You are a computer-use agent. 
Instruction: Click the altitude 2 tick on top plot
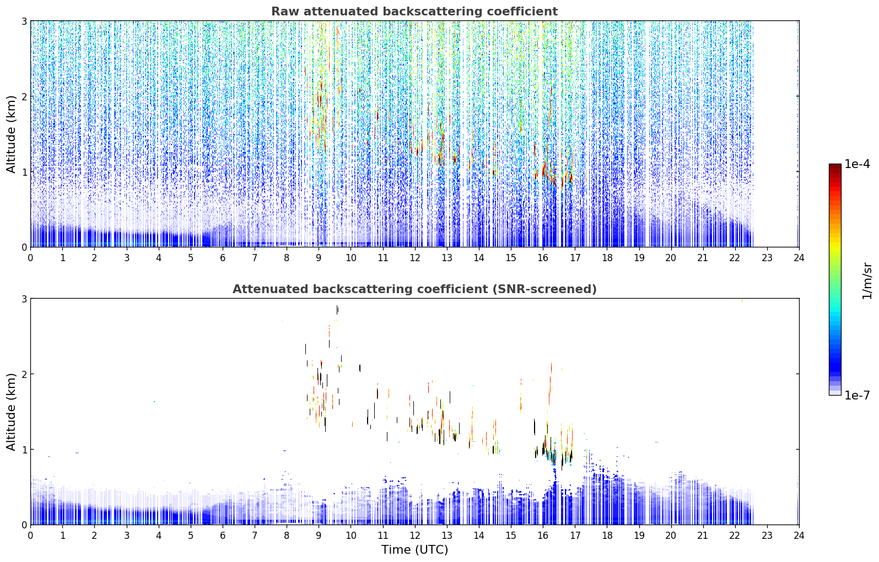24,96
